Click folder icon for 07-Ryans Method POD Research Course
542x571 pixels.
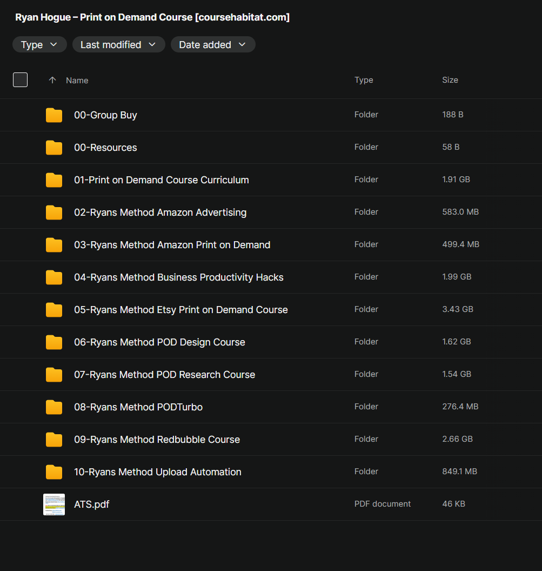54,374
